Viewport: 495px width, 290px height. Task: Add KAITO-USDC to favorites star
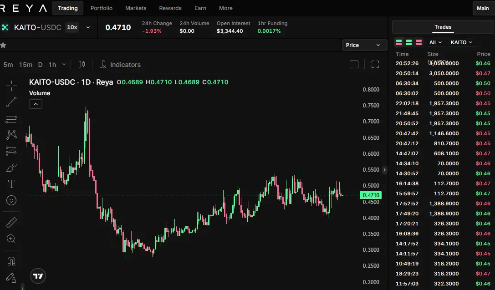tap(3, 45)
